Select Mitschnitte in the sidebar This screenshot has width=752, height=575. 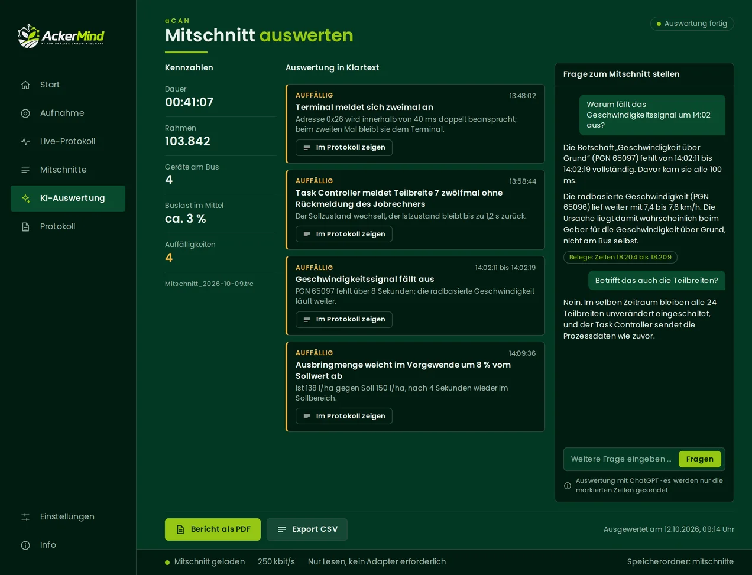[x=68, y=170]
